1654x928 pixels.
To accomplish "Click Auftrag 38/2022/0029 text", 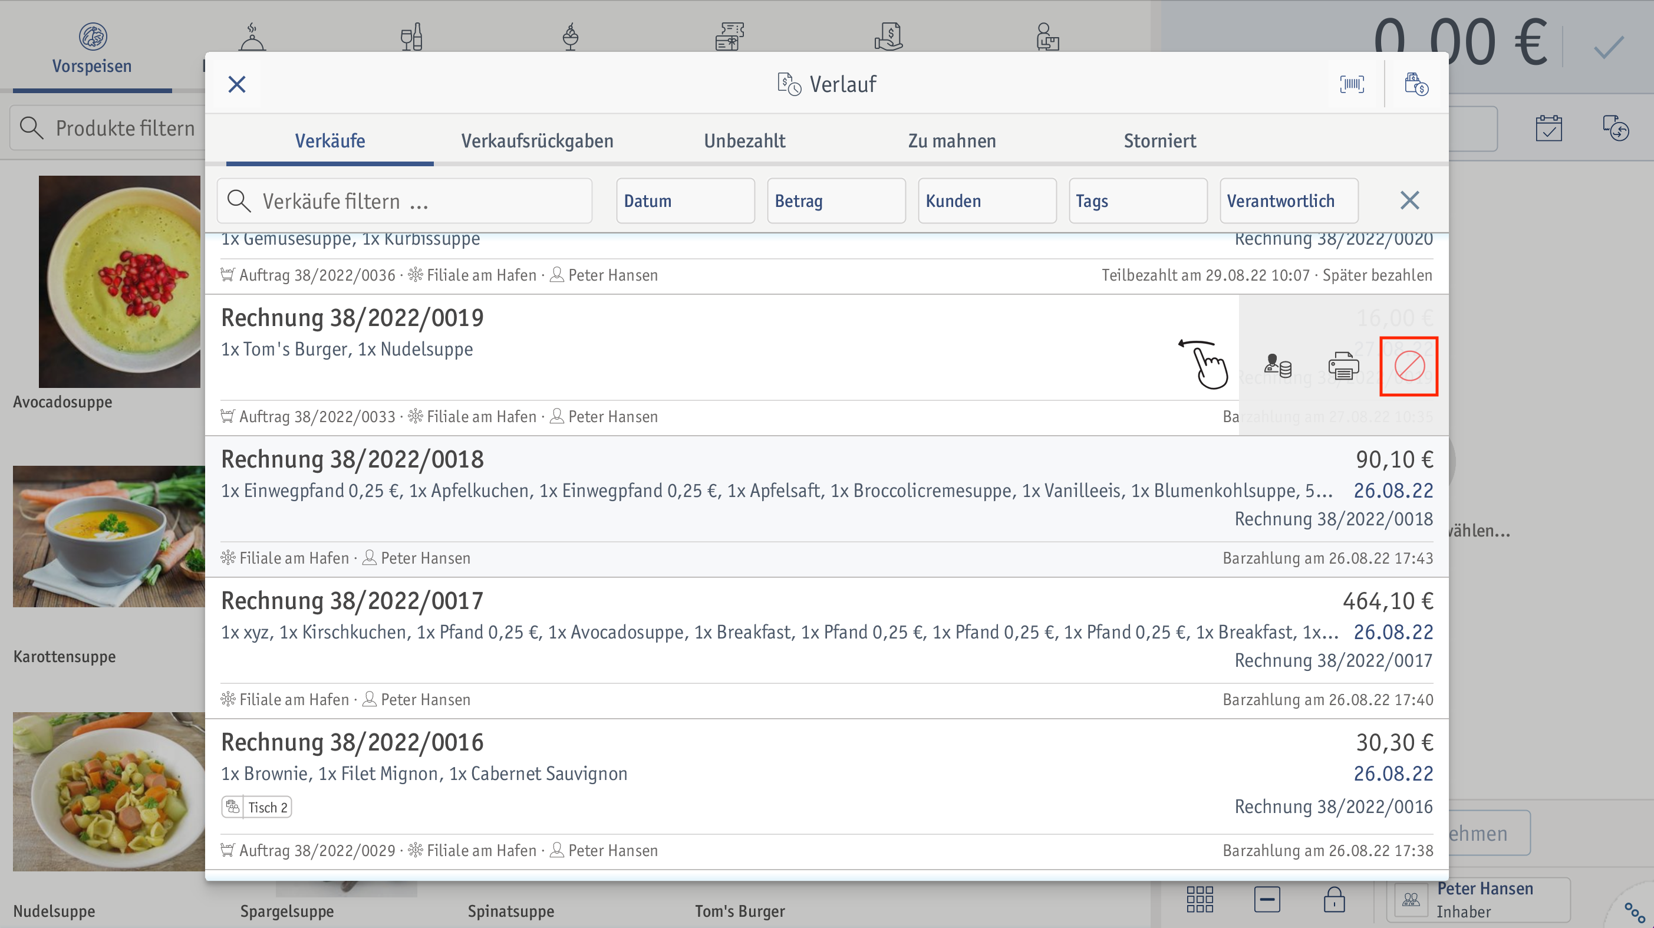I will (x=317, y=851).
